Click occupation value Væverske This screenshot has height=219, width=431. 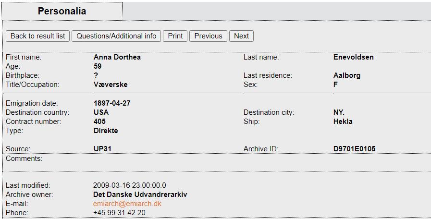(111, 85)
